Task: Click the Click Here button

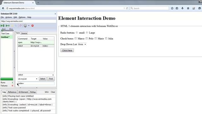Action: click(x=67, y=50)
